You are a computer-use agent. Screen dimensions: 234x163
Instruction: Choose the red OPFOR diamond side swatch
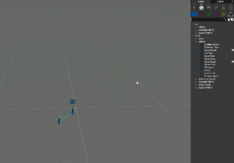tap(202, 14)
